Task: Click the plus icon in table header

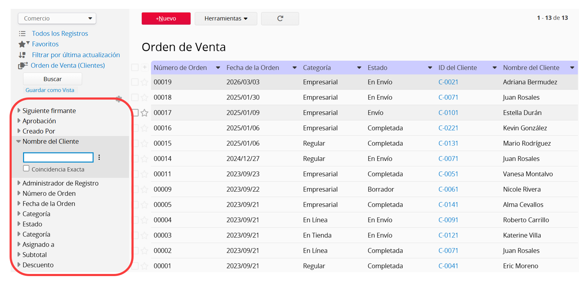Action: pos(145,67)
